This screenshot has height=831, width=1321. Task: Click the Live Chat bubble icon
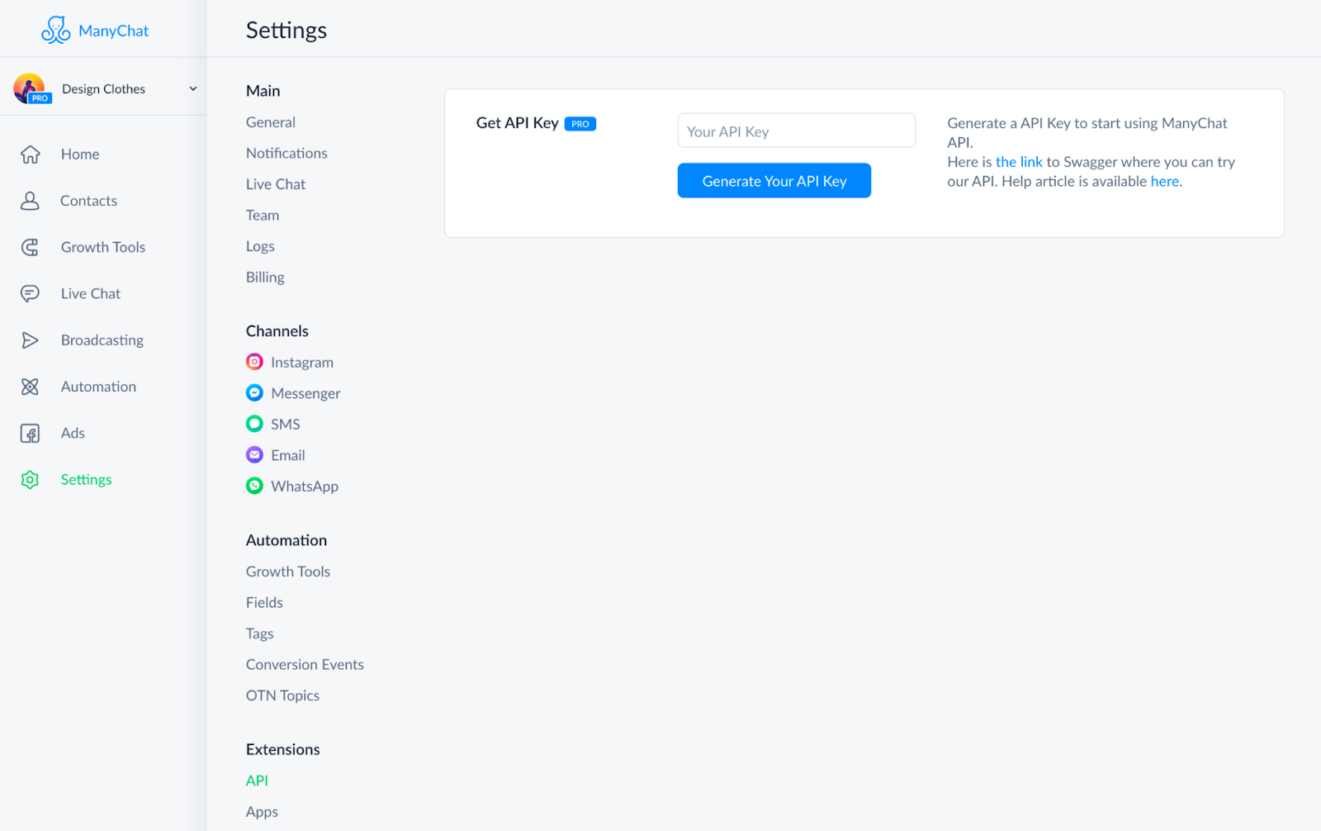pos(31,293)
